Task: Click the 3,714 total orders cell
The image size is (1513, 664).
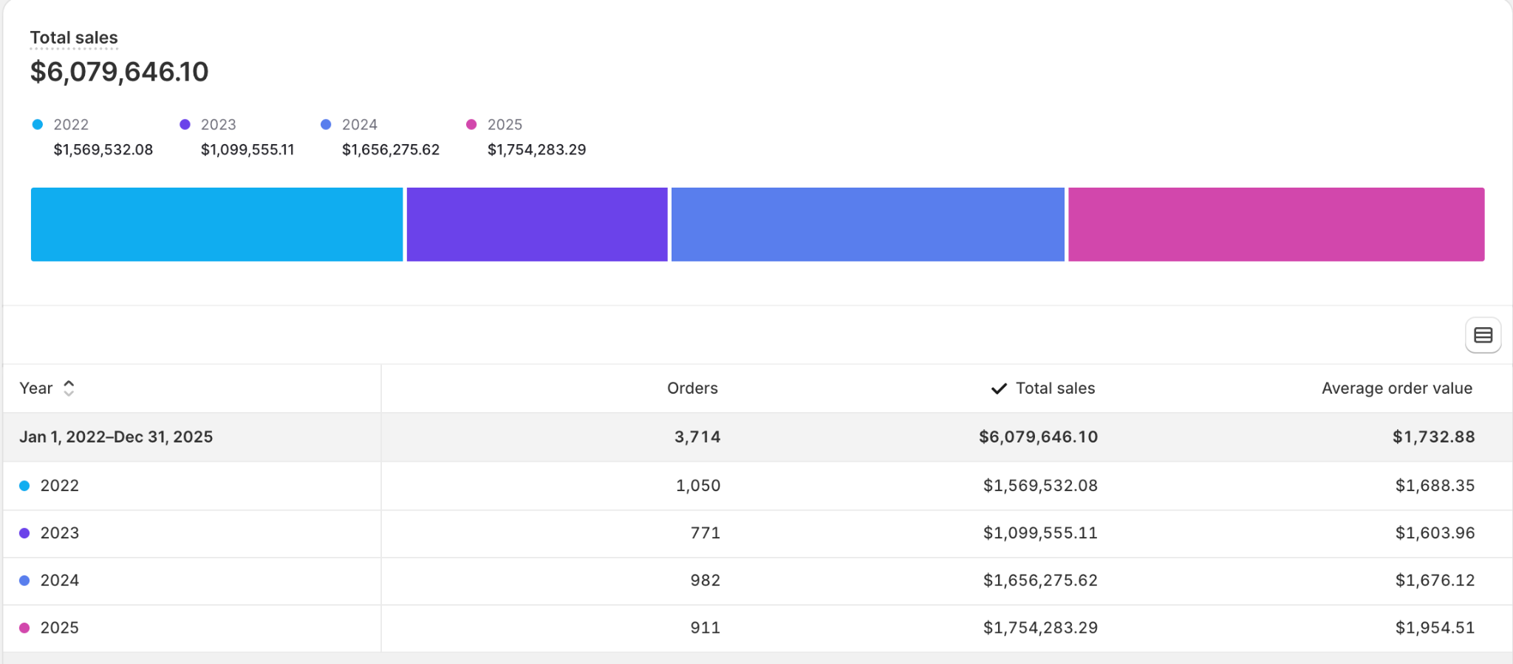Action: click(x=697, y=437)
